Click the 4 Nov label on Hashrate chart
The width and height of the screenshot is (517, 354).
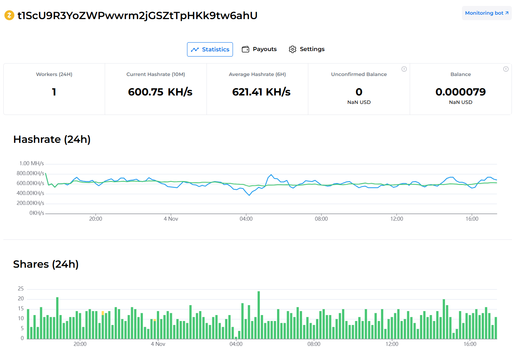click(x=171, y=219)
